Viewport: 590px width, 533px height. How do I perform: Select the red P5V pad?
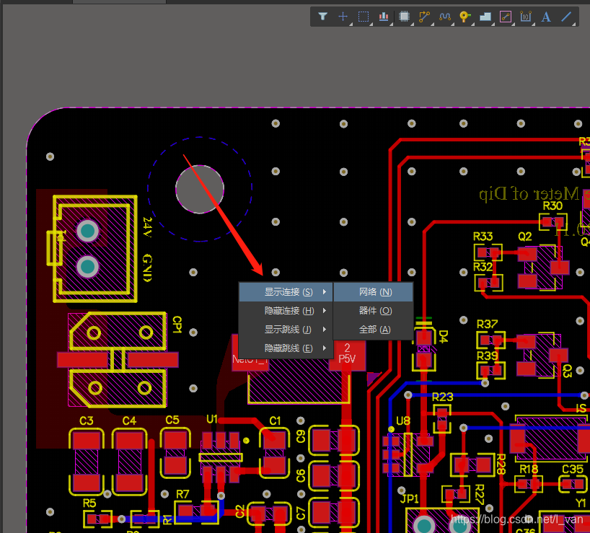point(347,356)
